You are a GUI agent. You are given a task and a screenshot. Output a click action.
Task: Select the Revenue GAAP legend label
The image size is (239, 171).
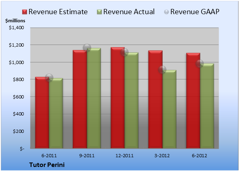(195, 12)
